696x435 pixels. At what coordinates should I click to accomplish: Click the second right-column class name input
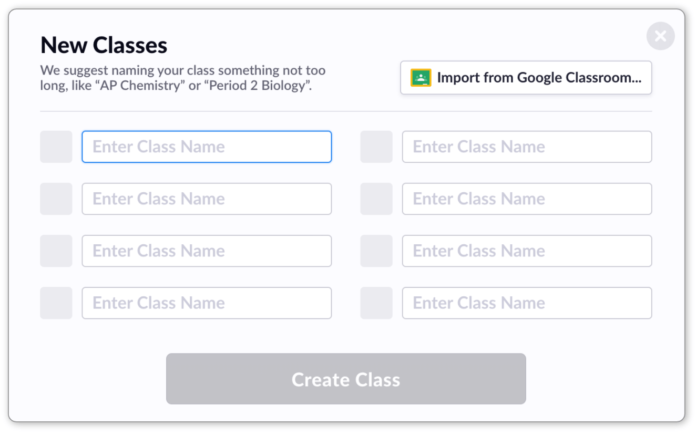527,199
